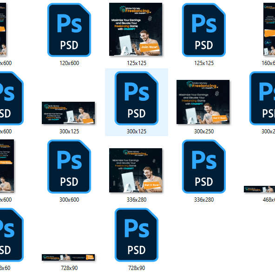Select the 300x250 banner image thumbnail

coord(203,102)
